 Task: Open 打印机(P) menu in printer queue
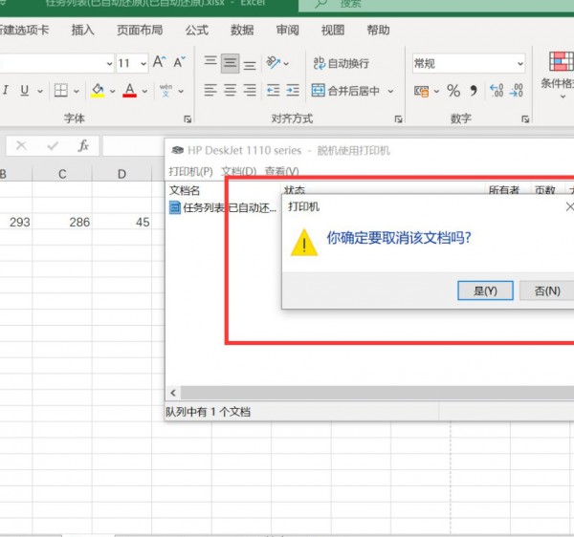click(190, 171)
